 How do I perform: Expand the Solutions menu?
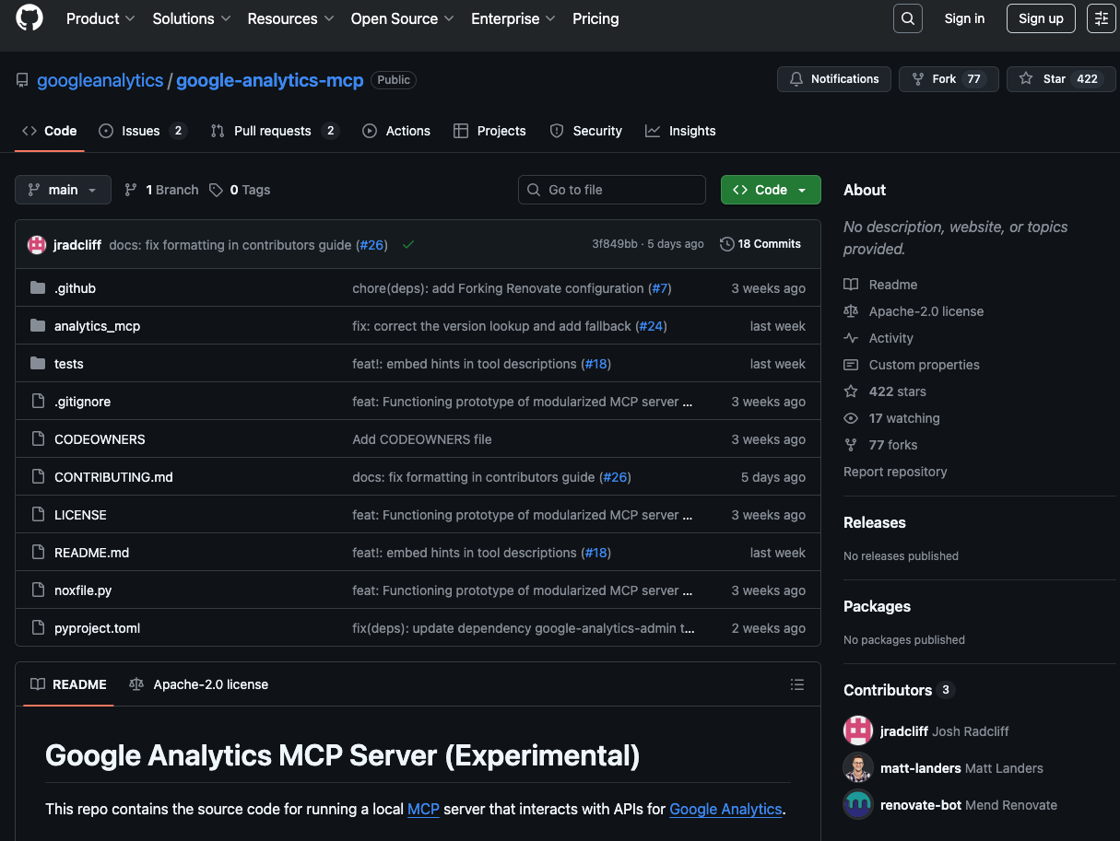tap(192, 18)
